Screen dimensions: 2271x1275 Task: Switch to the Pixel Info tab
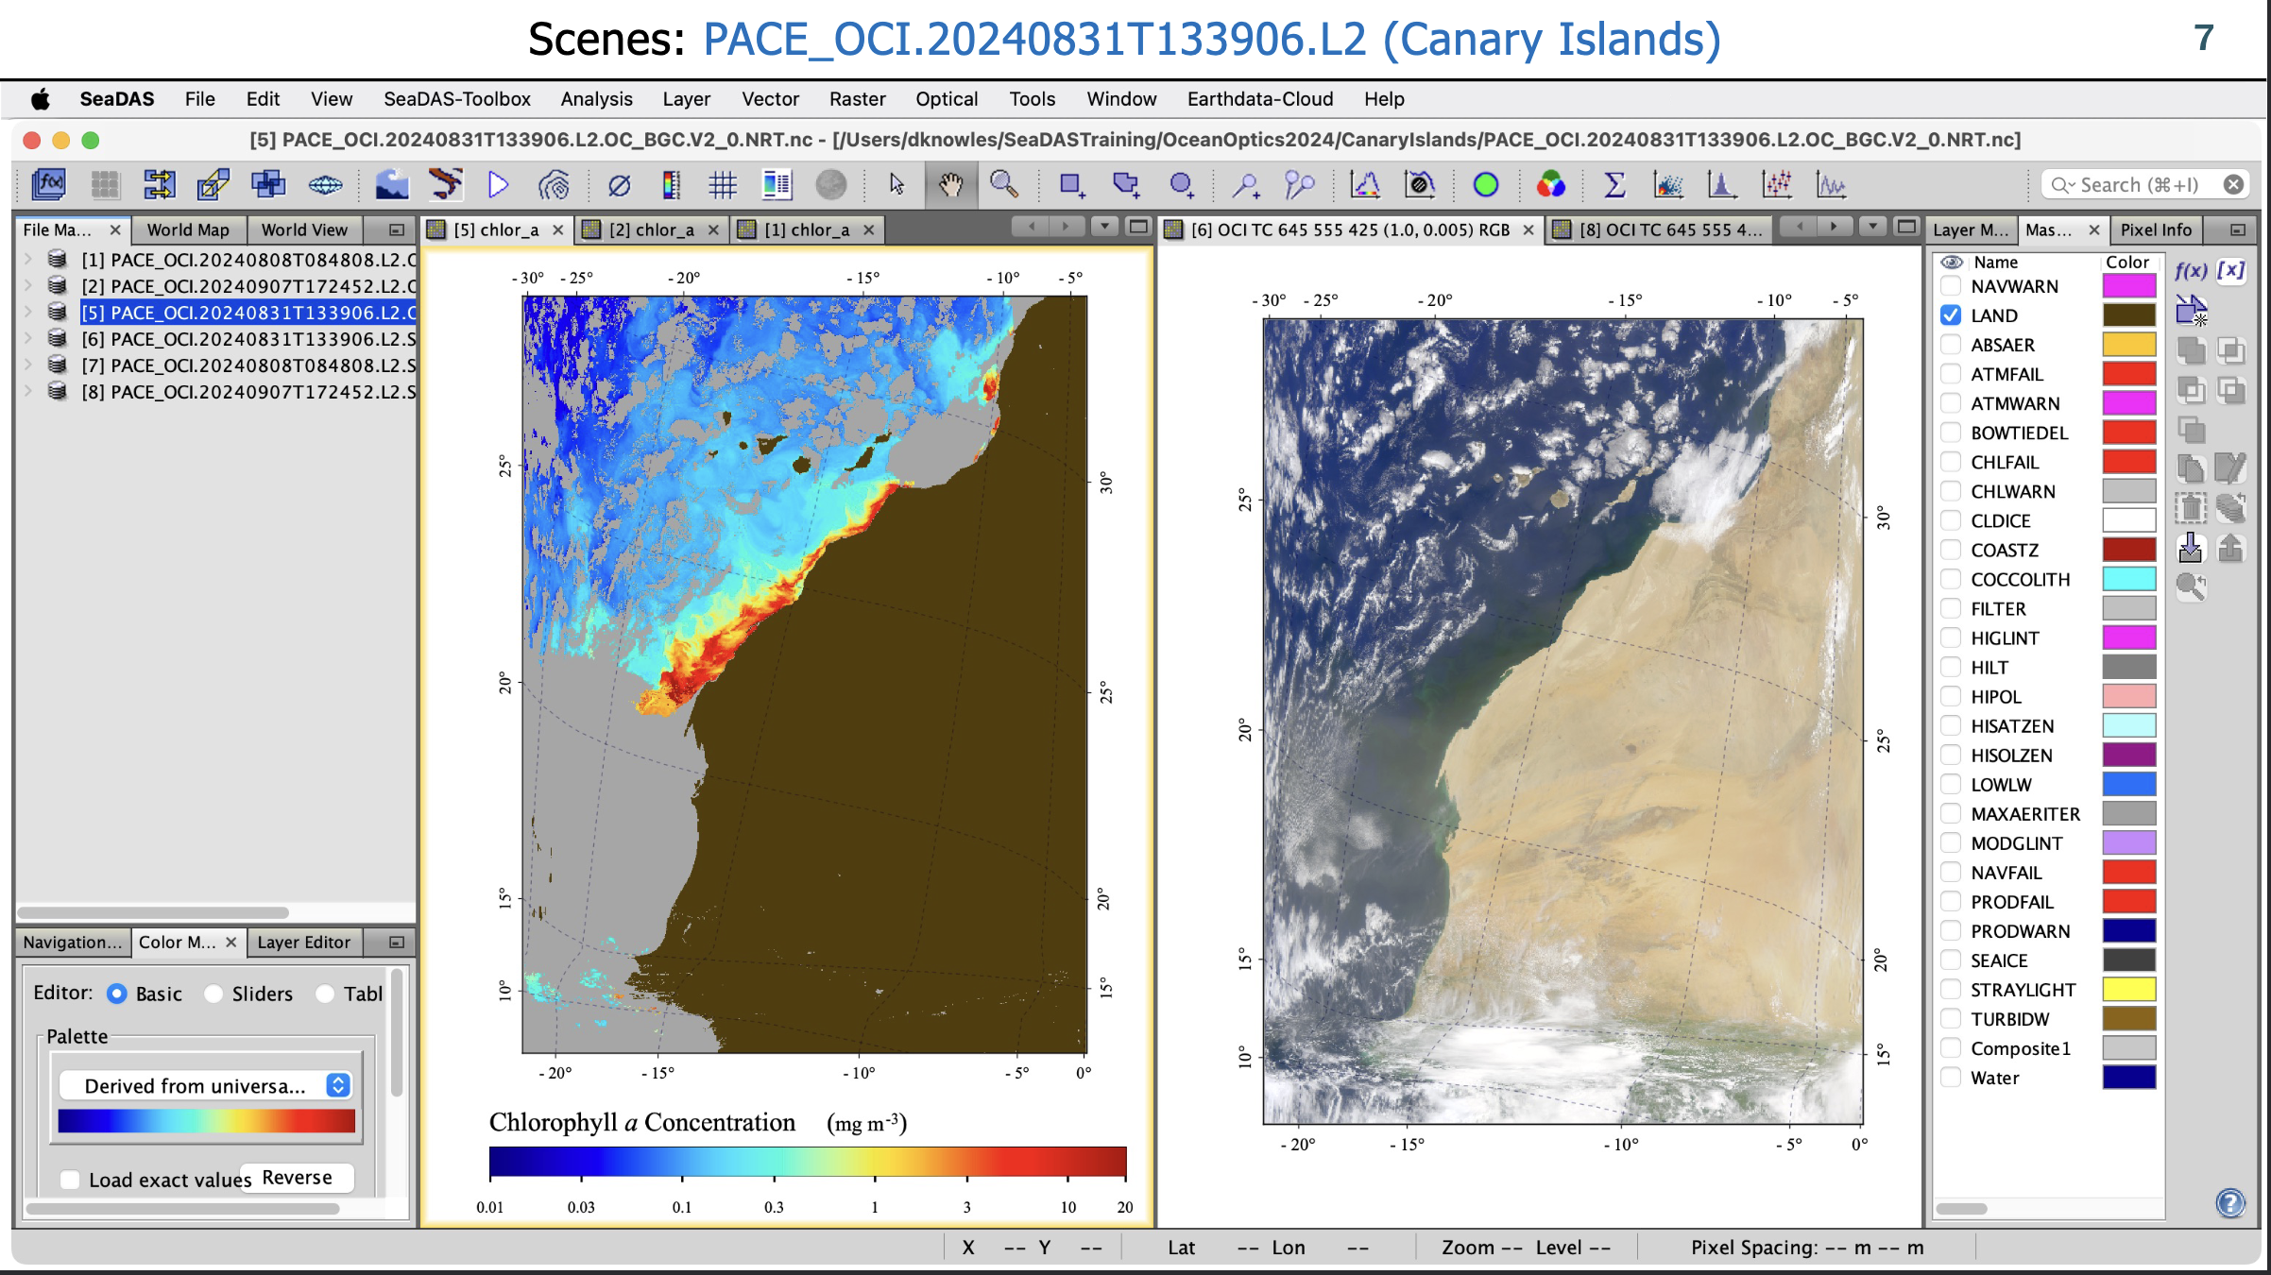pos(2156,229)
